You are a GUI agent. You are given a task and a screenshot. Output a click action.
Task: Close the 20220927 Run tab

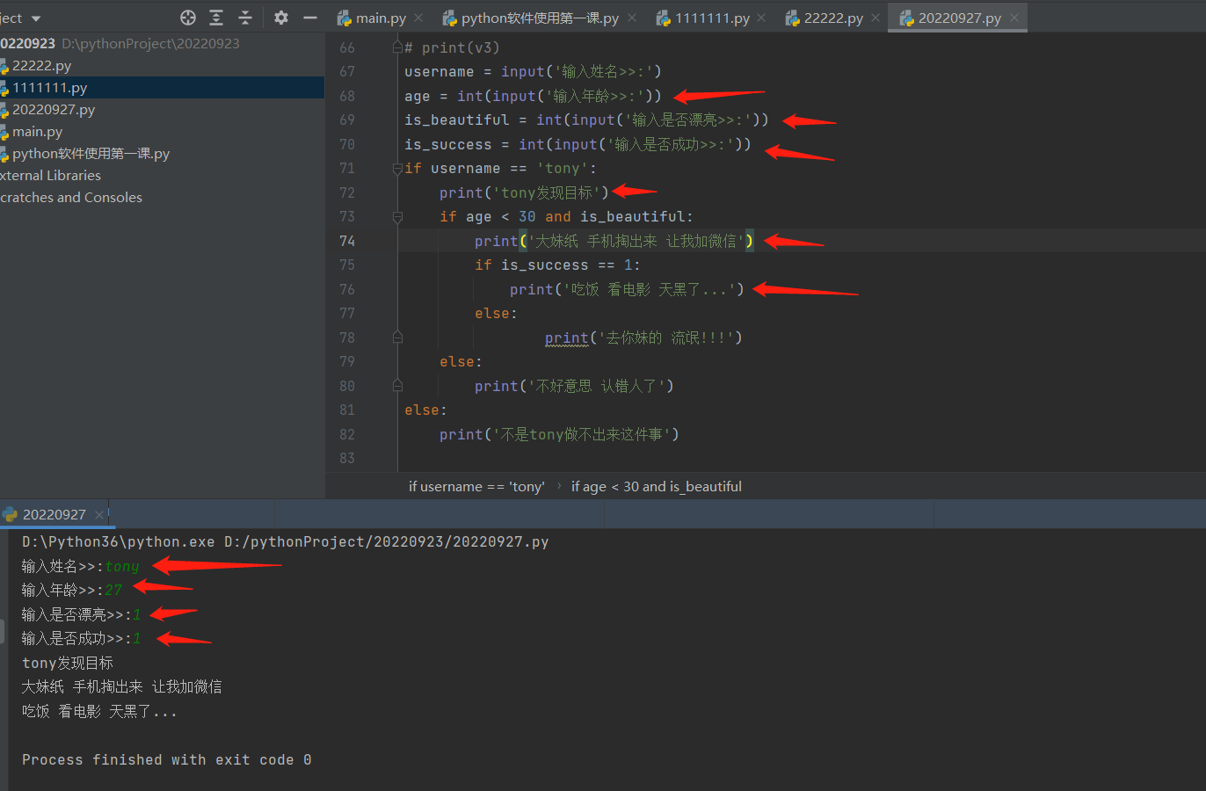point(99,514)
